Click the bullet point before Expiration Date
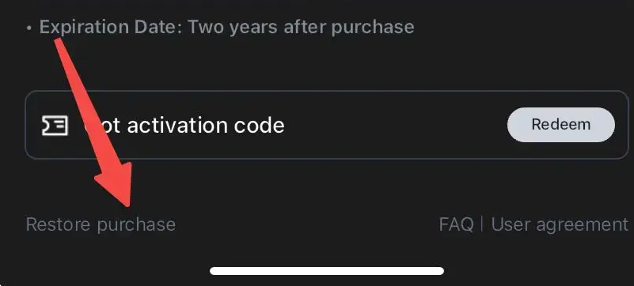 (x=28, y=28)
